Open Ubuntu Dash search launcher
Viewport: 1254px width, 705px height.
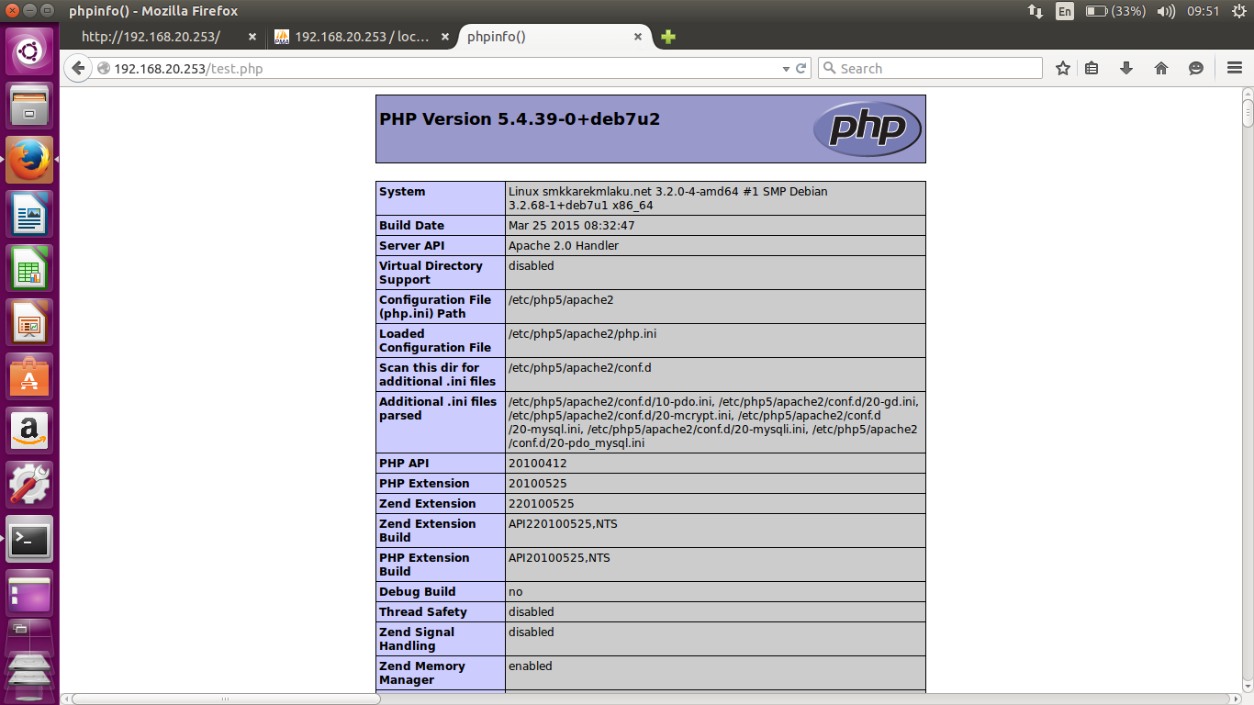point(29,51)
